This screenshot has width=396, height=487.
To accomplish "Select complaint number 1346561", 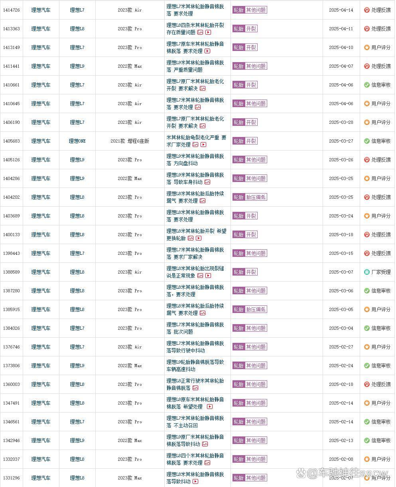I will [11, 422].
